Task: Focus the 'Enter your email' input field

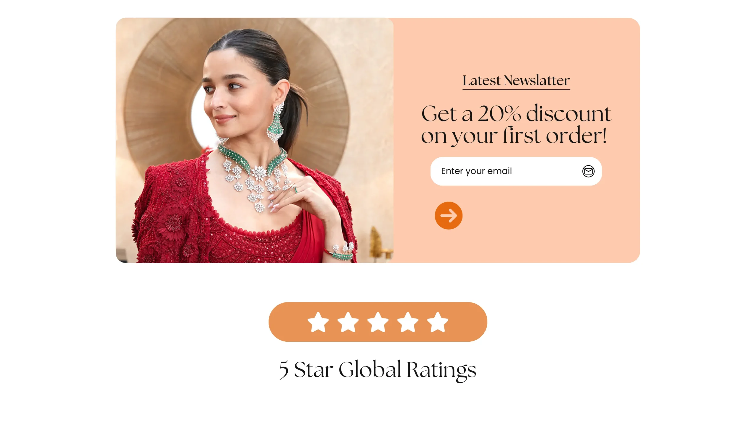Action: point(516,171)
